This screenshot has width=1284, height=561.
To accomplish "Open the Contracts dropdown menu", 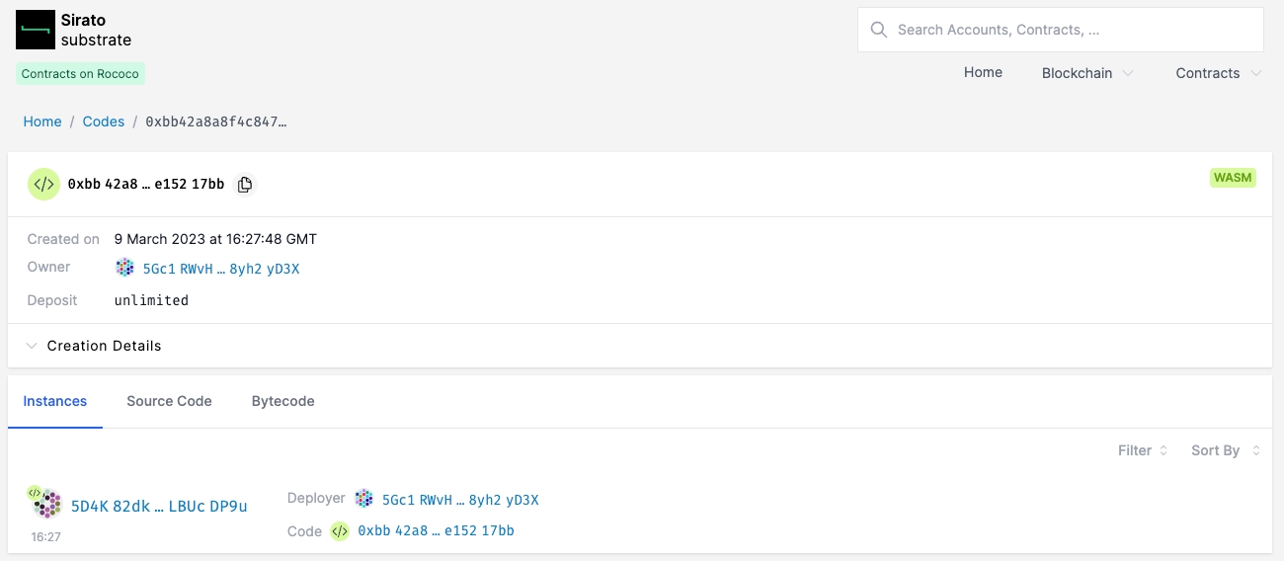I will [x=1218, y=73].
